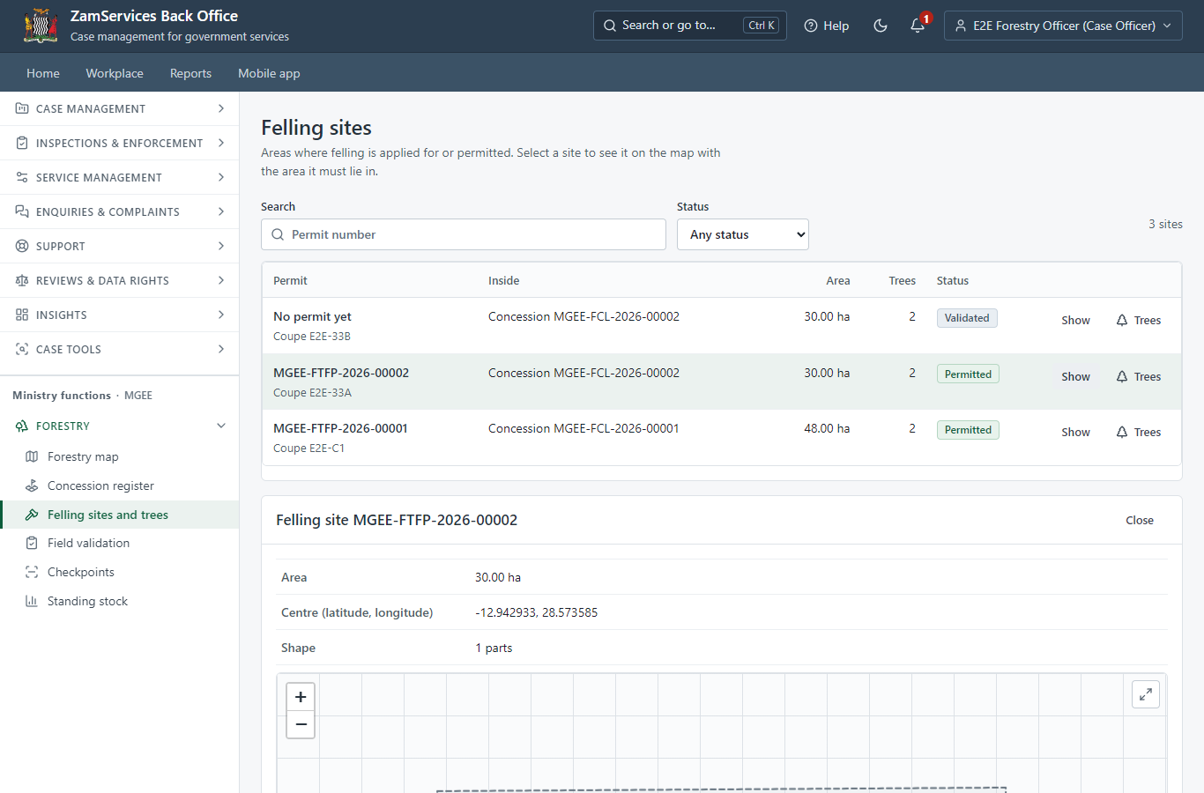Close the Felling site detail panel

(1140, 520)
